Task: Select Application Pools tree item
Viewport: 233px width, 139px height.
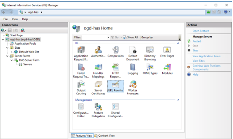Action: tap(25, 43)
